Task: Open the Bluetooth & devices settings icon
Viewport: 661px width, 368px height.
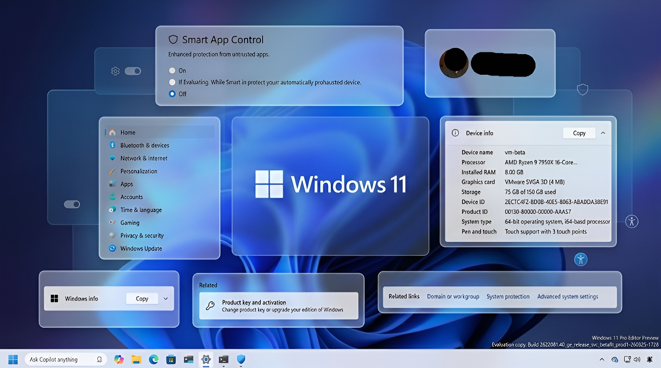Action: coord(112,145)
